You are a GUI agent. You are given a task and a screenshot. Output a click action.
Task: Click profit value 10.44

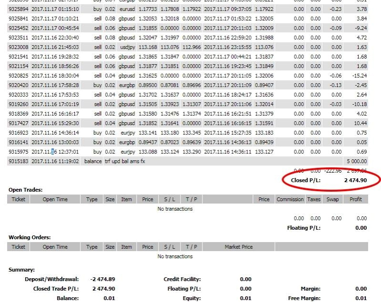[x=361, y=123]
